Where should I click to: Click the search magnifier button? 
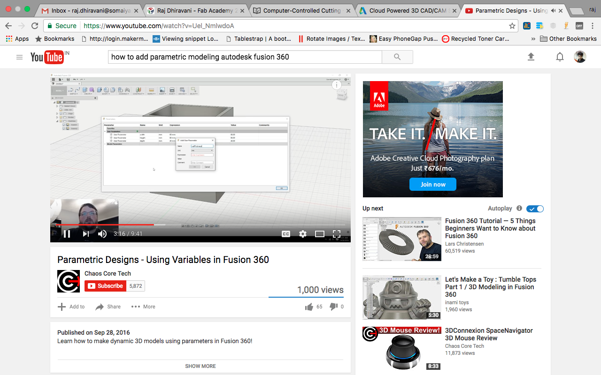pos(397,57)
